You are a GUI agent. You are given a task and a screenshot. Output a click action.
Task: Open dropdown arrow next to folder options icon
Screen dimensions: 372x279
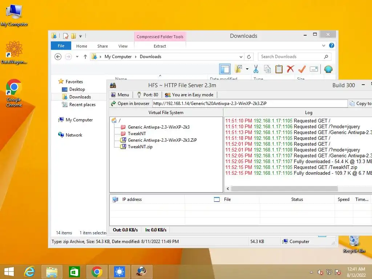pyautogui.click(x=247, y=69)
